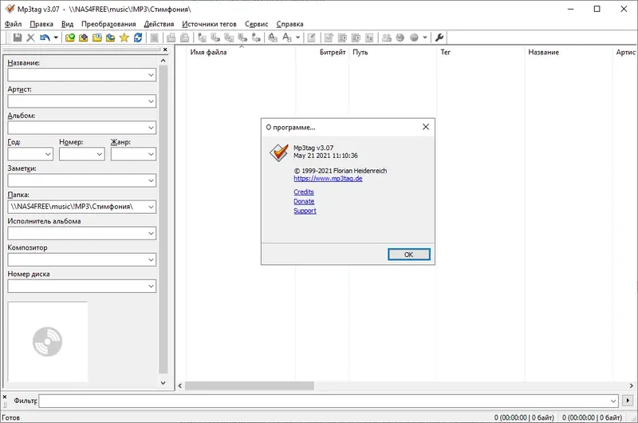
Task: Open the Правка menu
Action: tap(41, 24)
